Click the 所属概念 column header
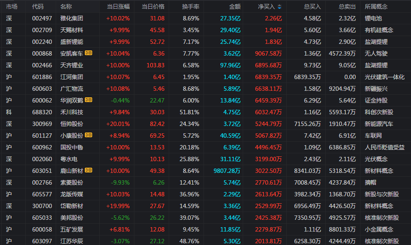This screenshot has width=411, height=245. point(376,7)
